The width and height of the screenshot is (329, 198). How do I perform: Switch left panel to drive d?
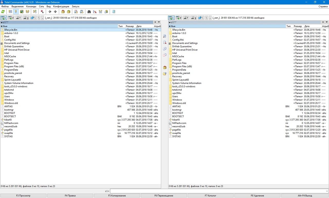(11, 18)
